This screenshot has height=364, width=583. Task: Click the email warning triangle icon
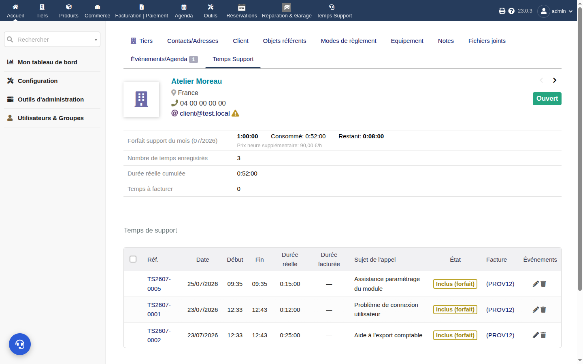coord(235,113)
